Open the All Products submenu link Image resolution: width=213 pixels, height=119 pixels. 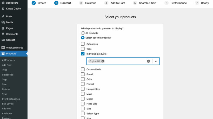click(x=8, y=60)
